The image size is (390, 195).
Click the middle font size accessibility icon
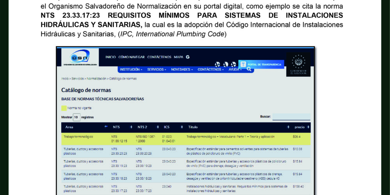click(x=225, y=64)
